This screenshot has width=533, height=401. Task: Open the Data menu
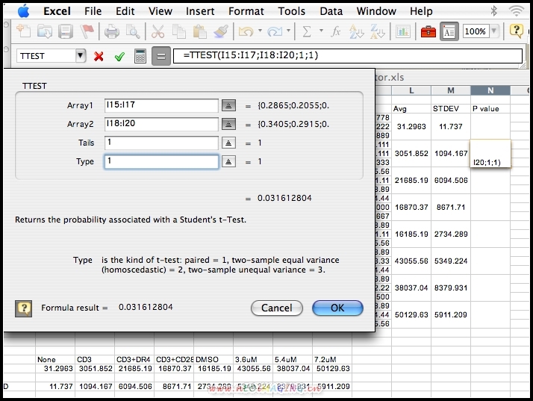[x=331, y=11]
